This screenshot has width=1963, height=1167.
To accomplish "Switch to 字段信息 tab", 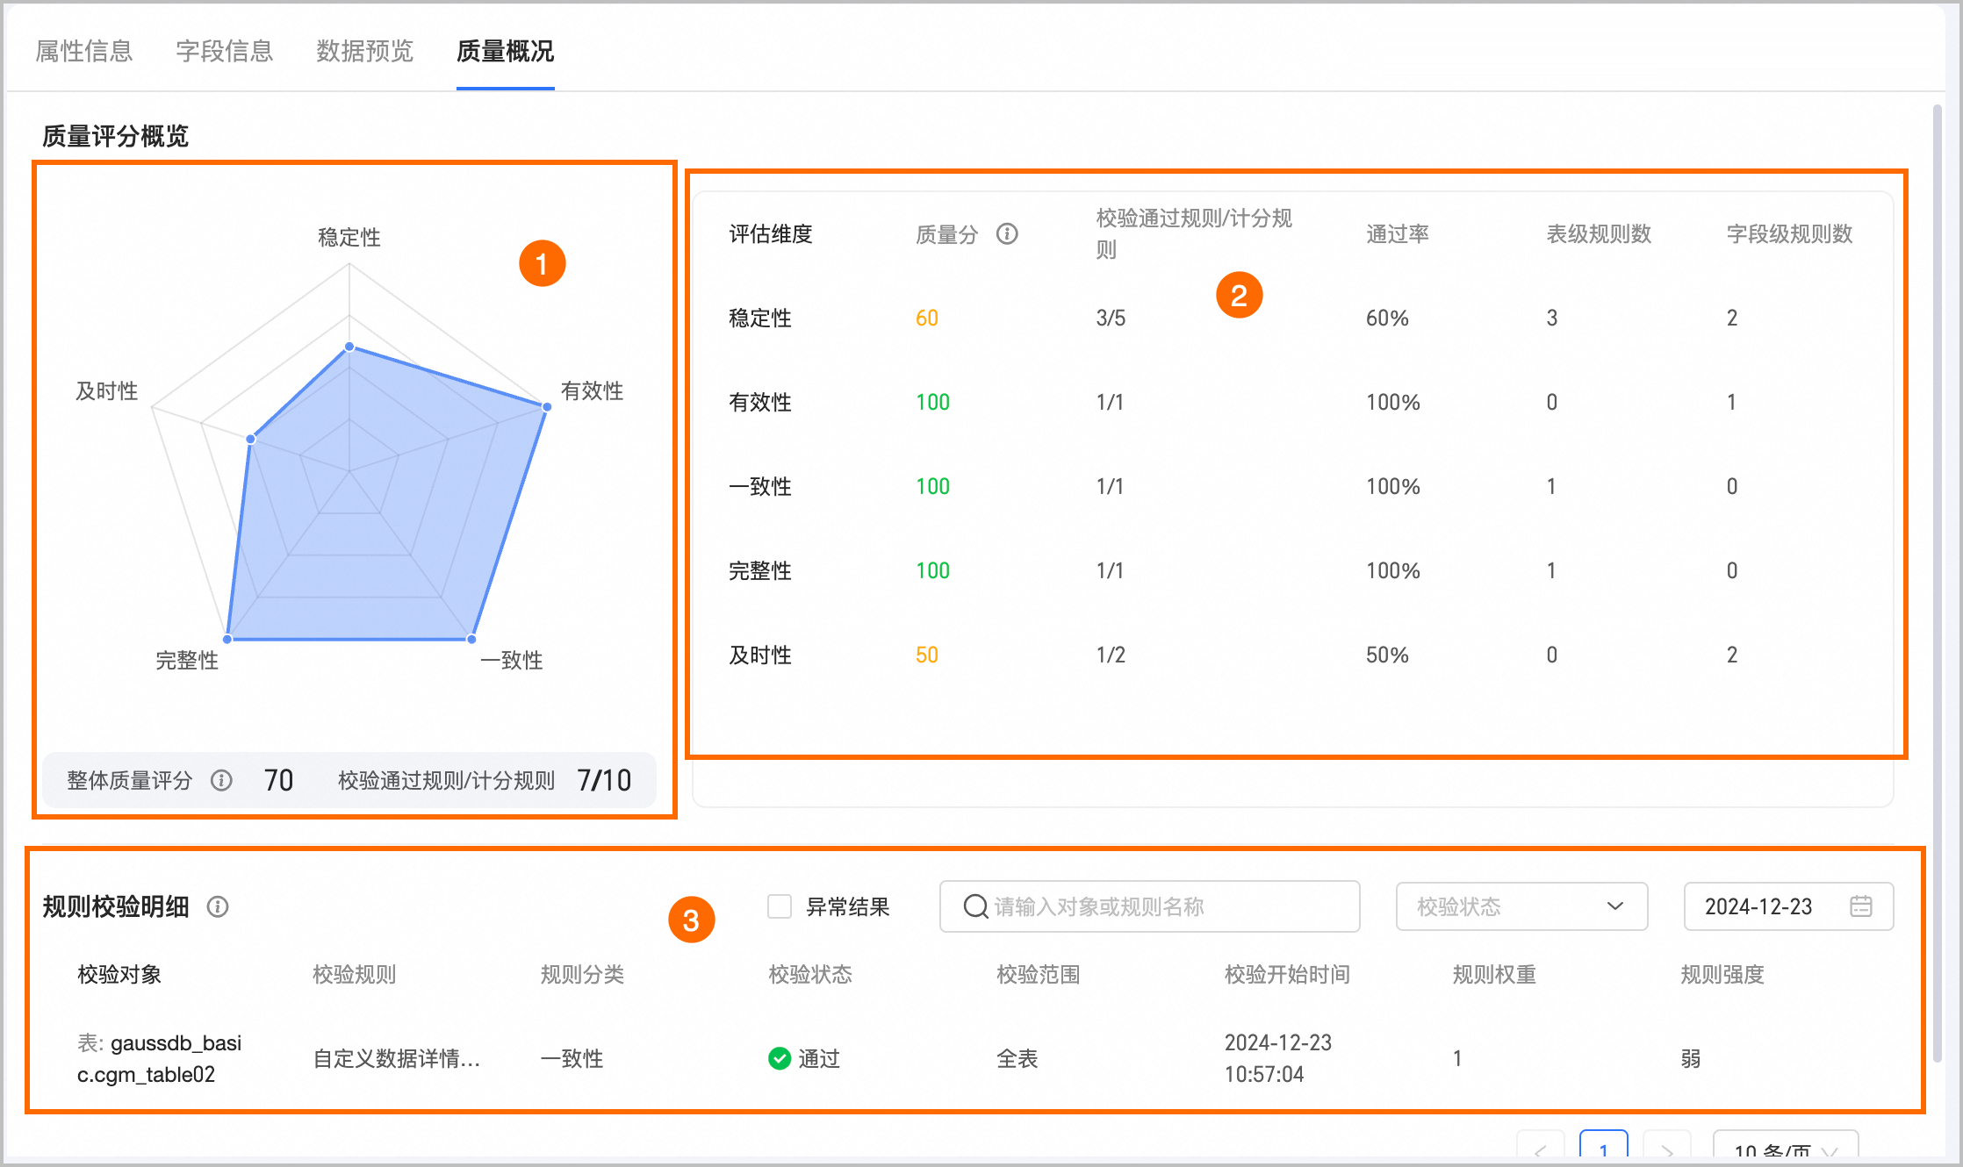I will pyautogui.click(x=225, y=51).
